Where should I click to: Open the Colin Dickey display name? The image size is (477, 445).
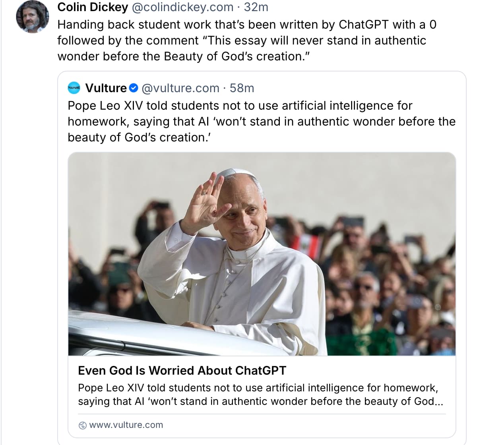(x=93, y=7)
